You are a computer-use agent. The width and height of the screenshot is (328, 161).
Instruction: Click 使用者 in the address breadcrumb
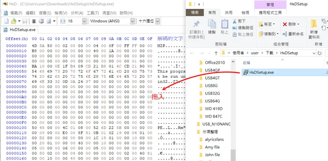click(238, 53)
